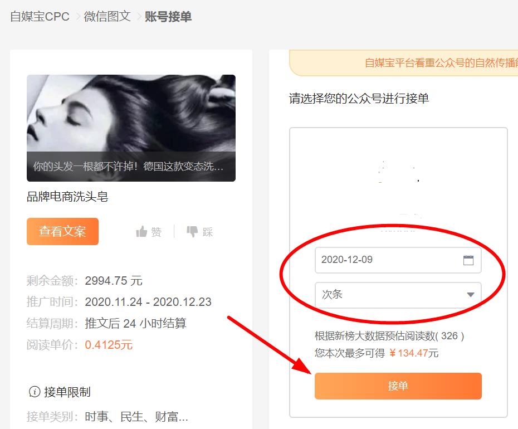The image size is (518, 429).
Task: Click the 账号接单 breadcrumb
Action: [168, 17]
